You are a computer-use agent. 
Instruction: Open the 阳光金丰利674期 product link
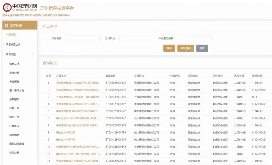(x=66, y=139)
